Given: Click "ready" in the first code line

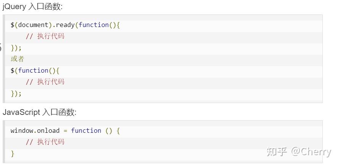Looking at the screenshot, I should click(65, 25).
